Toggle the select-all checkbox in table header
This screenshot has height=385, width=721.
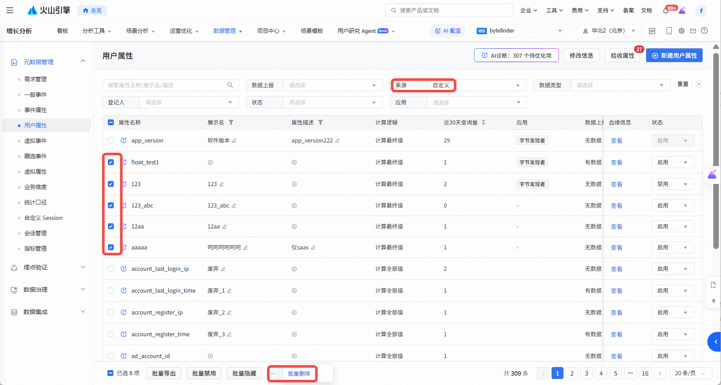point(111,122)
